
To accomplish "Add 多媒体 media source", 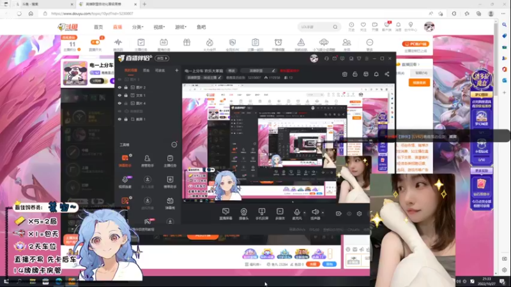I will [x=280, y=214].
